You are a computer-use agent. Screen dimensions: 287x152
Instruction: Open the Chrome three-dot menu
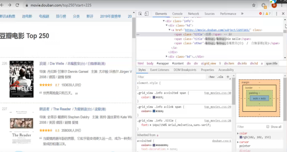282,5
